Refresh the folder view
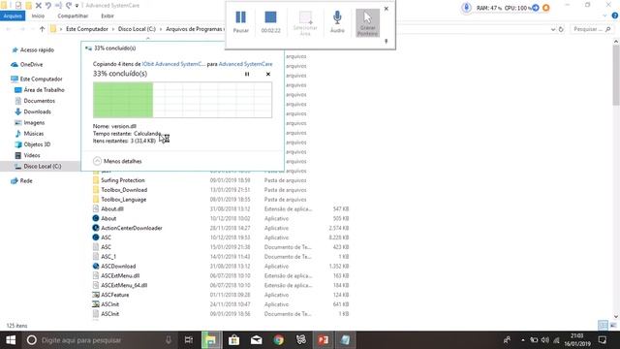620x349 pixels. tap(561, 29)
